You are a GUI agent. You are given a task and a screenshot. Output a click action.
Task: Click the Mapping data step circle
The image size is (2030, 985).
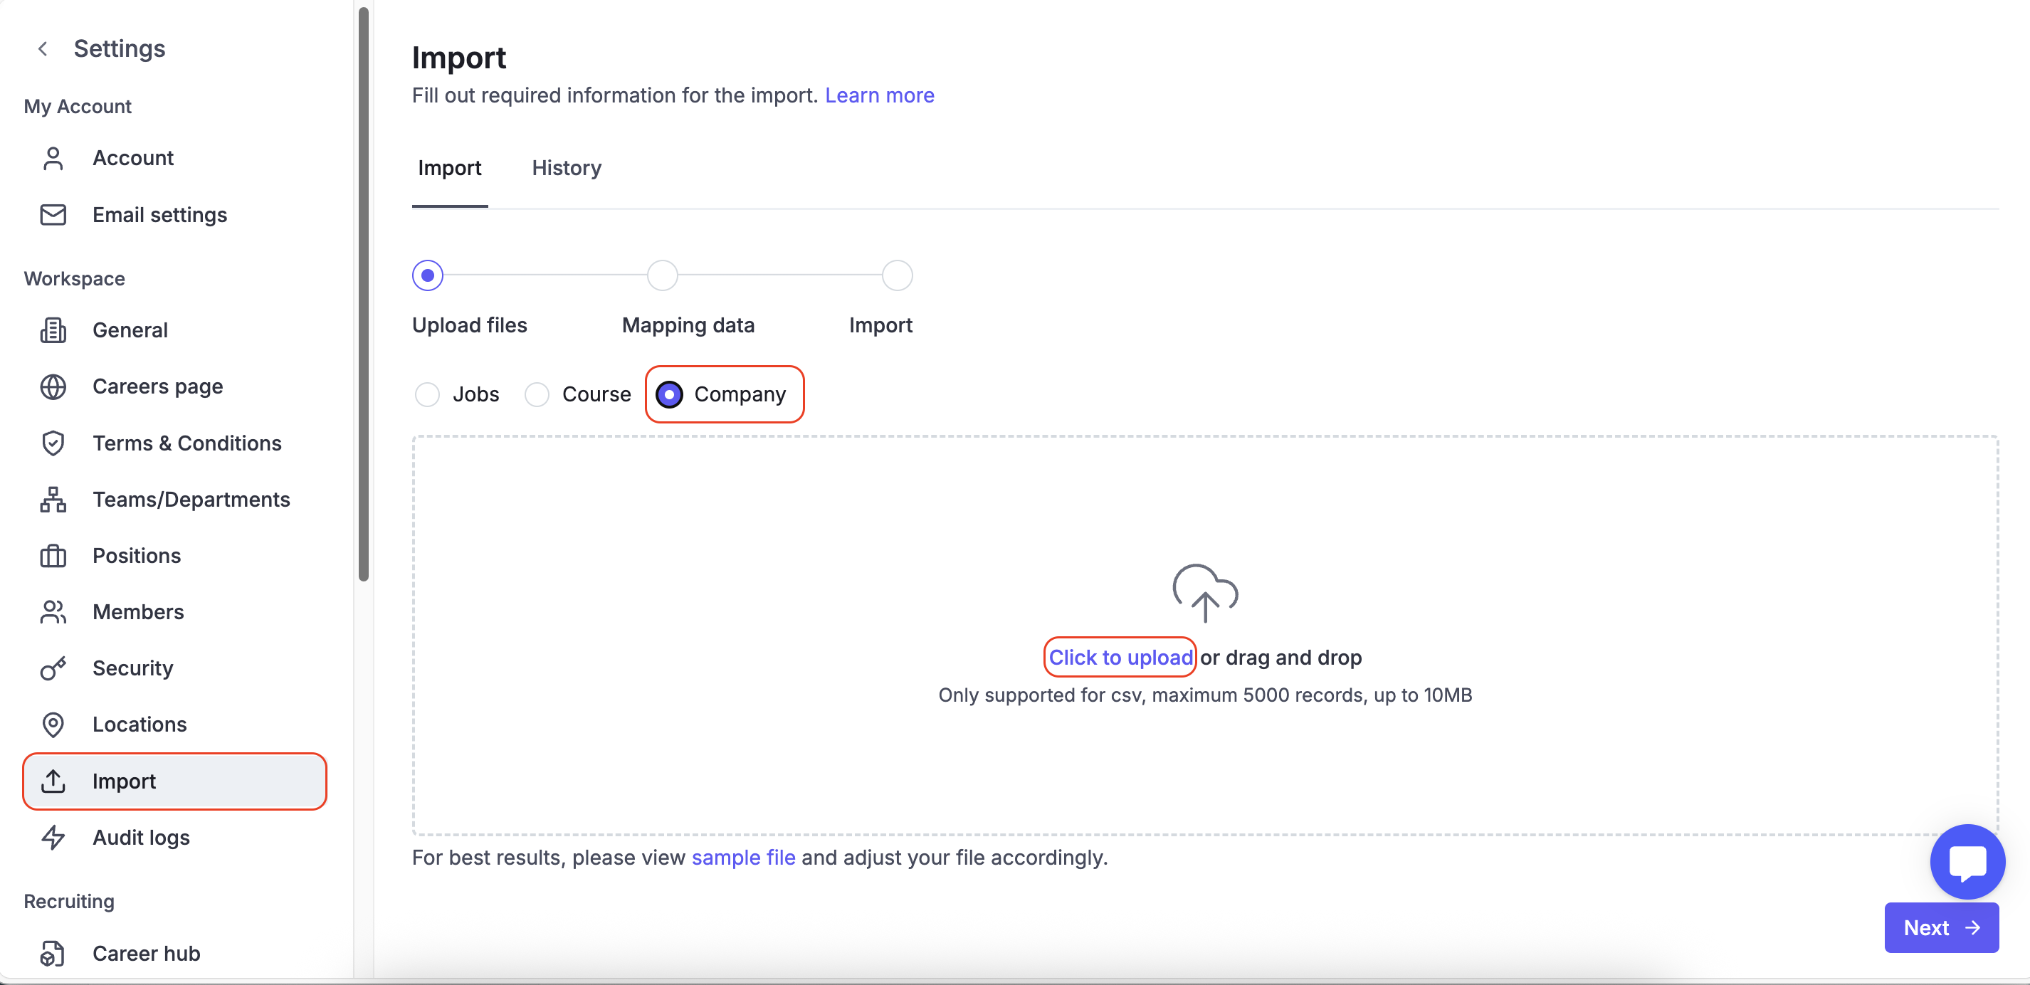pos(662,276)
